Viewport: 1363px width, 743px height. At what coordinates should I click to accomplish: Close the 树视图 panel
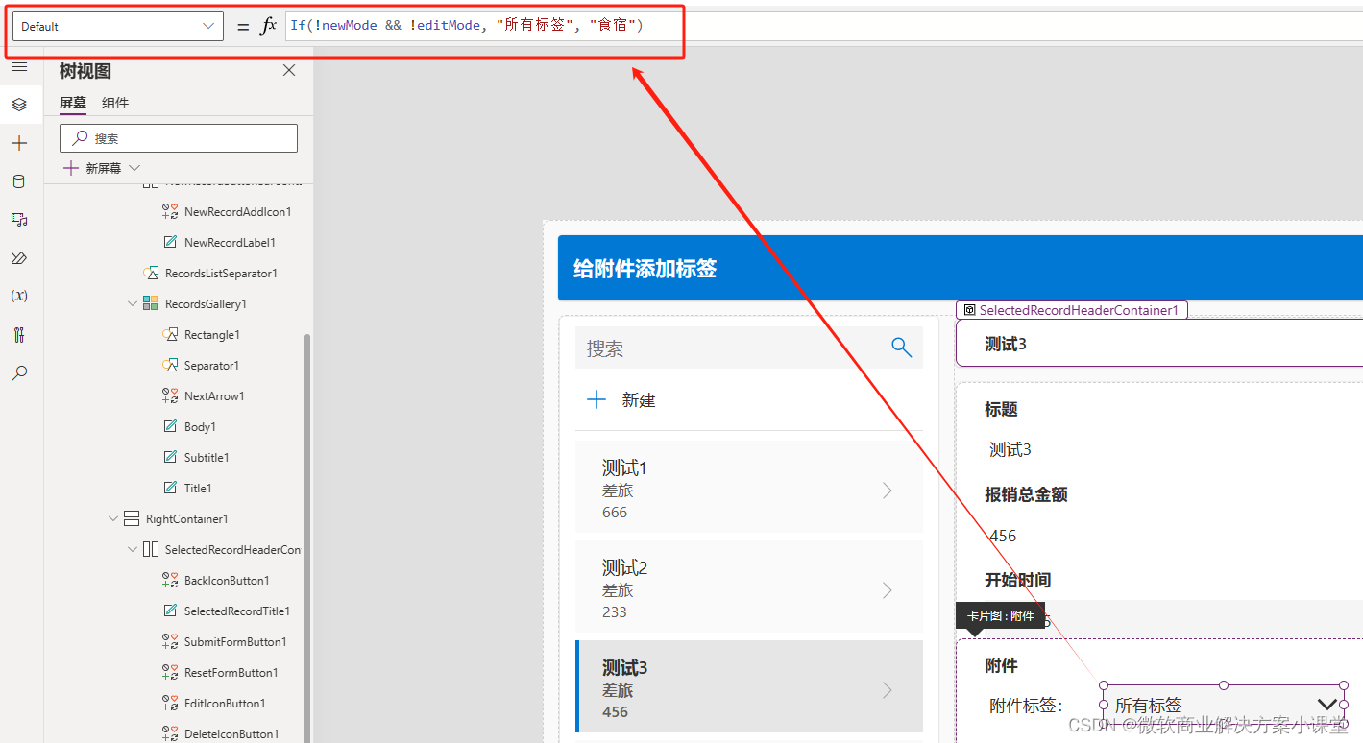click(x=289, y=70)
